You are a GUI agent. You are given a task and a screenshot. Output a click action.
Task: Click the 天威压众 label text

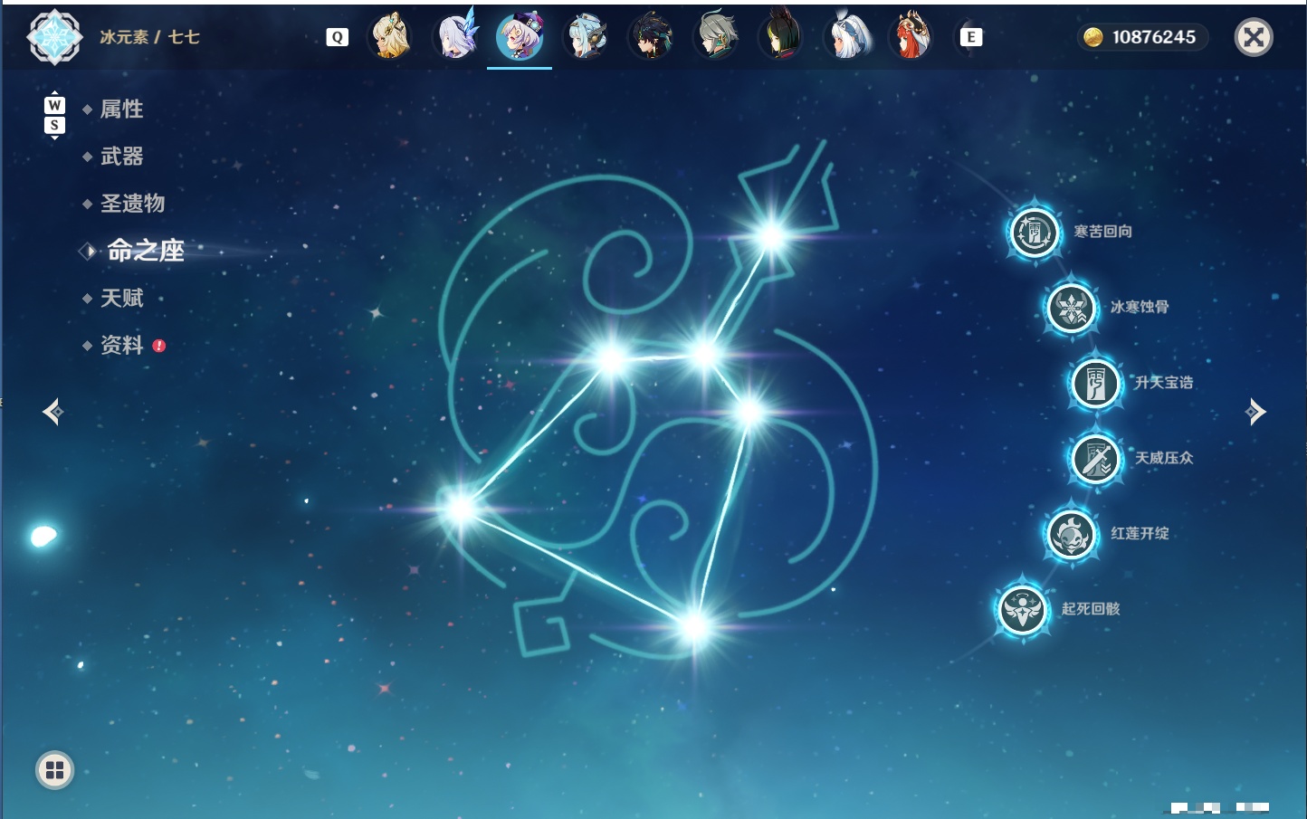click(x=1164, y=458)
